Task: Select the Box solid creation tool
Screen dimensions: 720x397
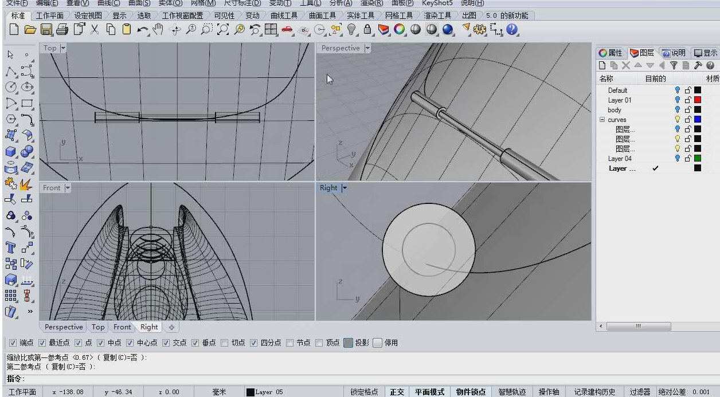Action: [10, 152]
